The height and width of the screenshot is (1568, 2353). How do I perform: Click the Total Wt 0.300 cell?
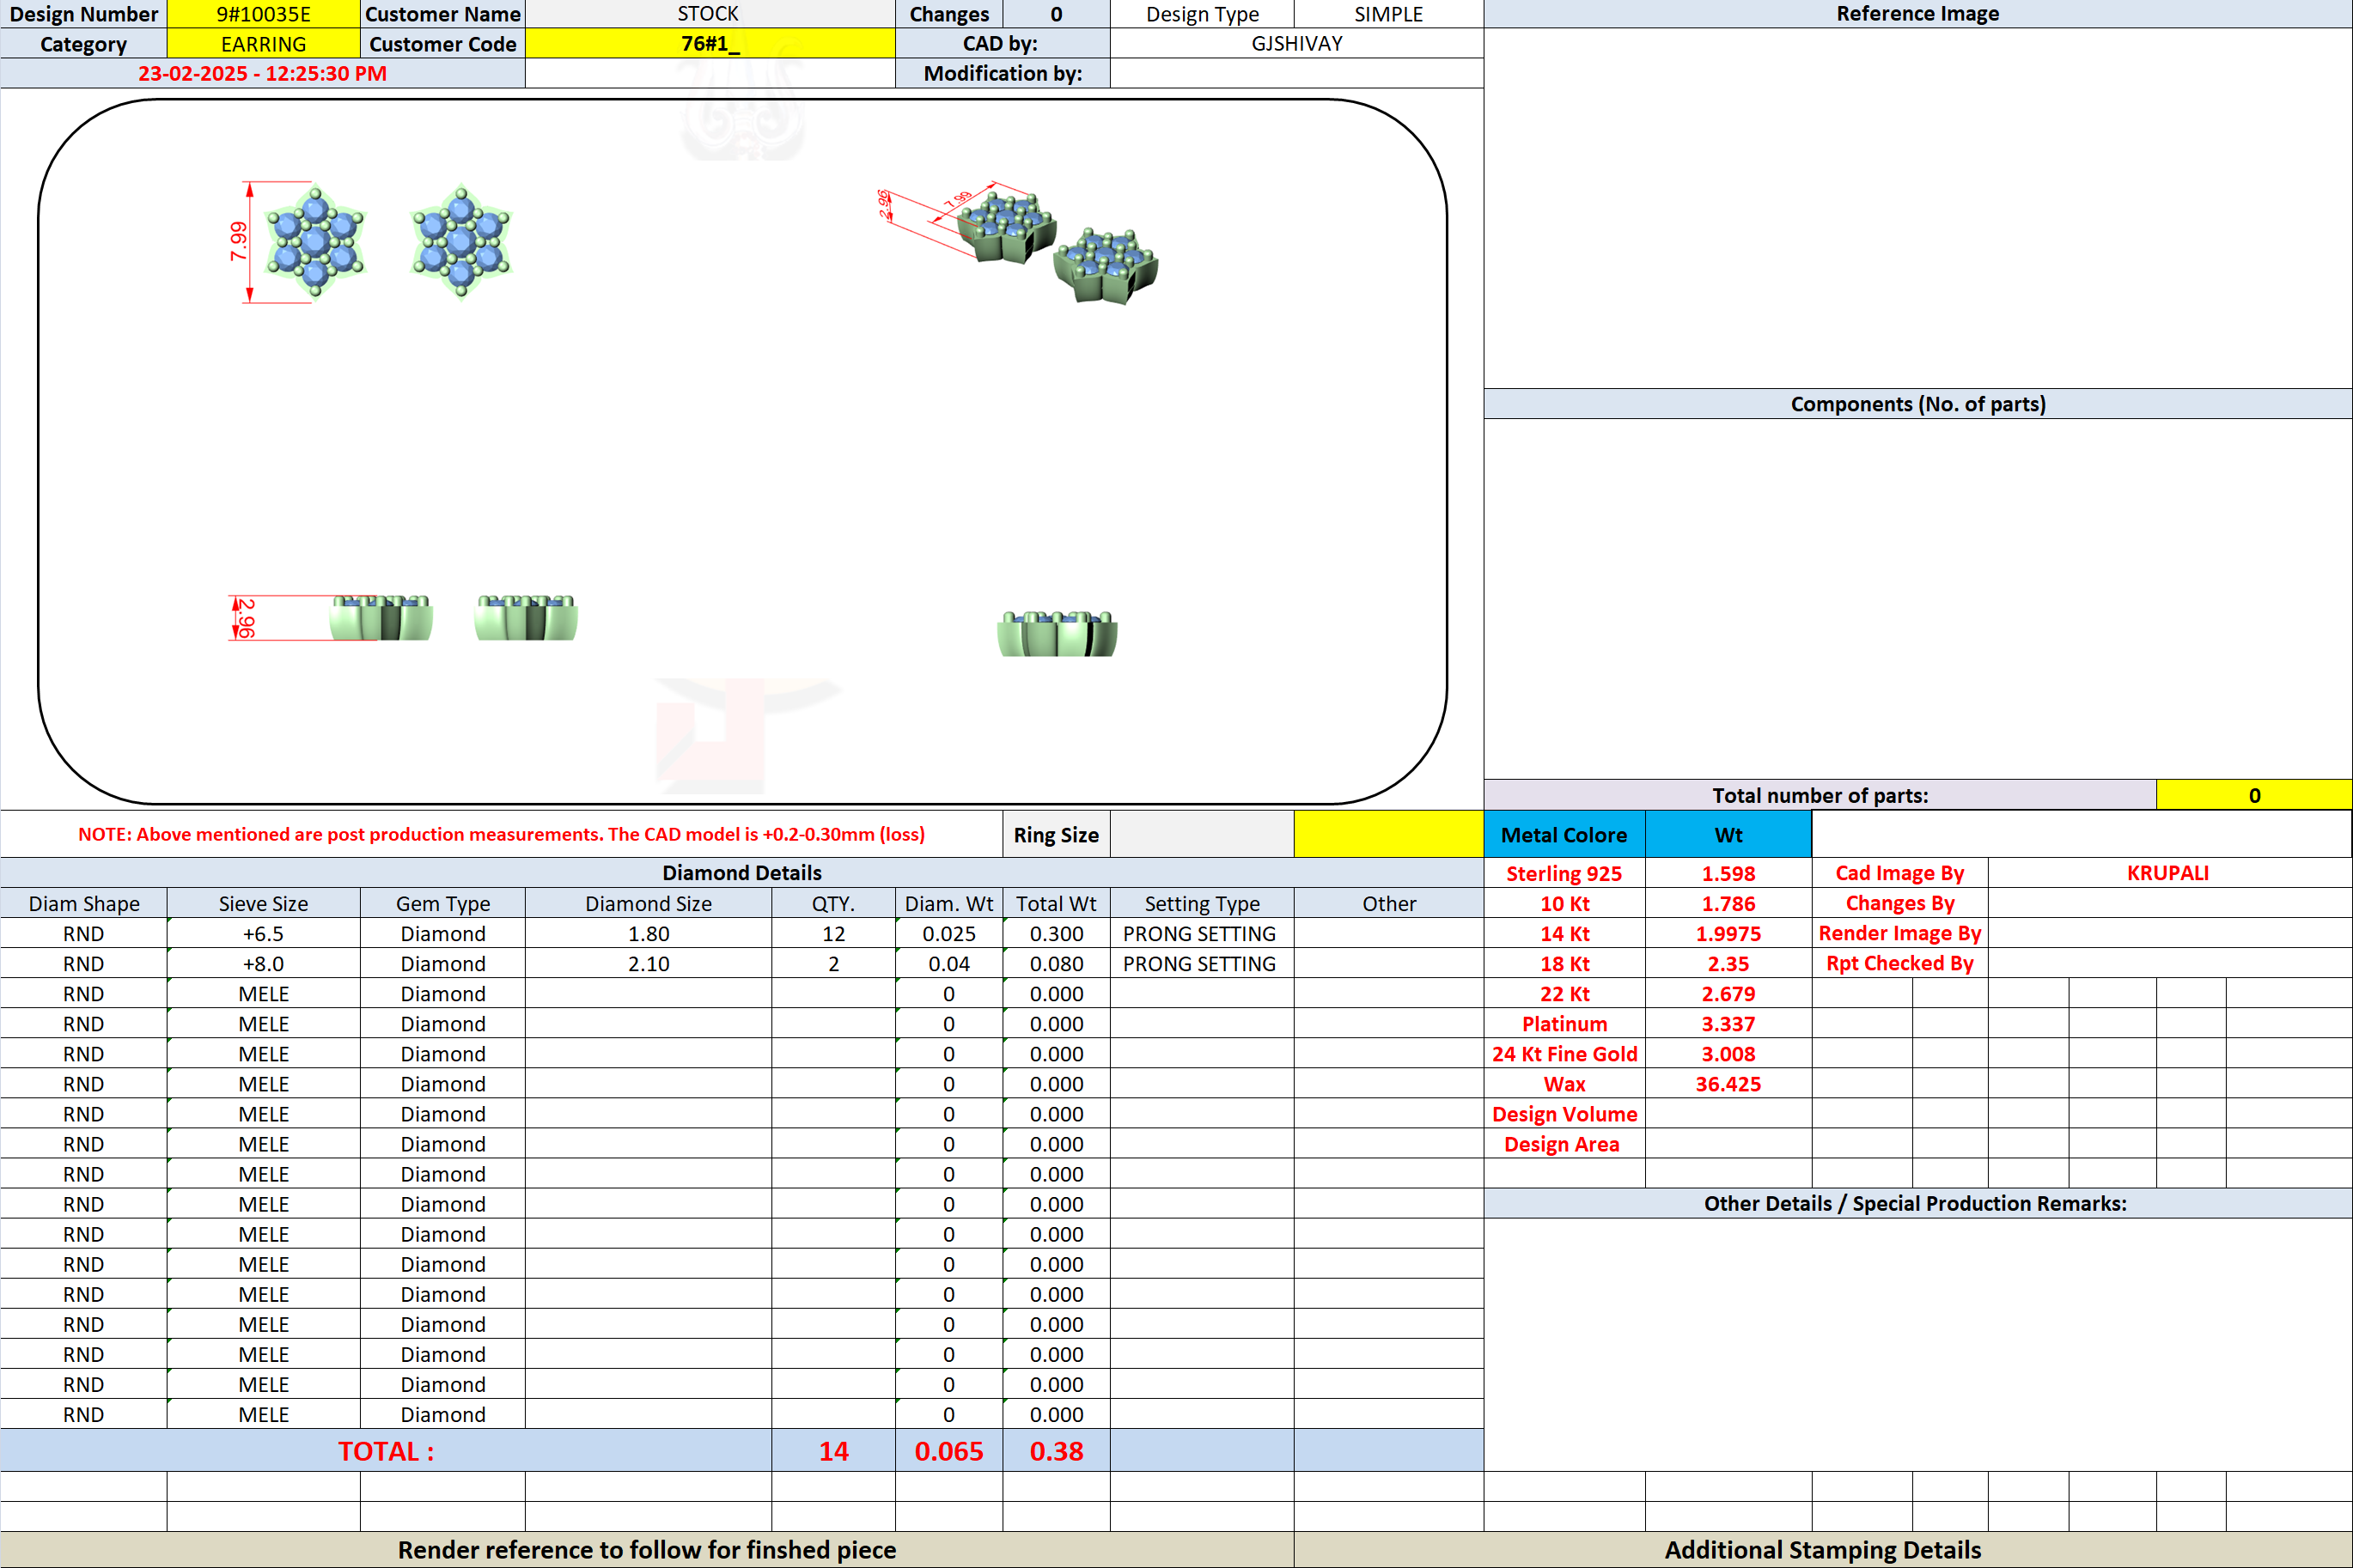click(x=1057, y=934)
